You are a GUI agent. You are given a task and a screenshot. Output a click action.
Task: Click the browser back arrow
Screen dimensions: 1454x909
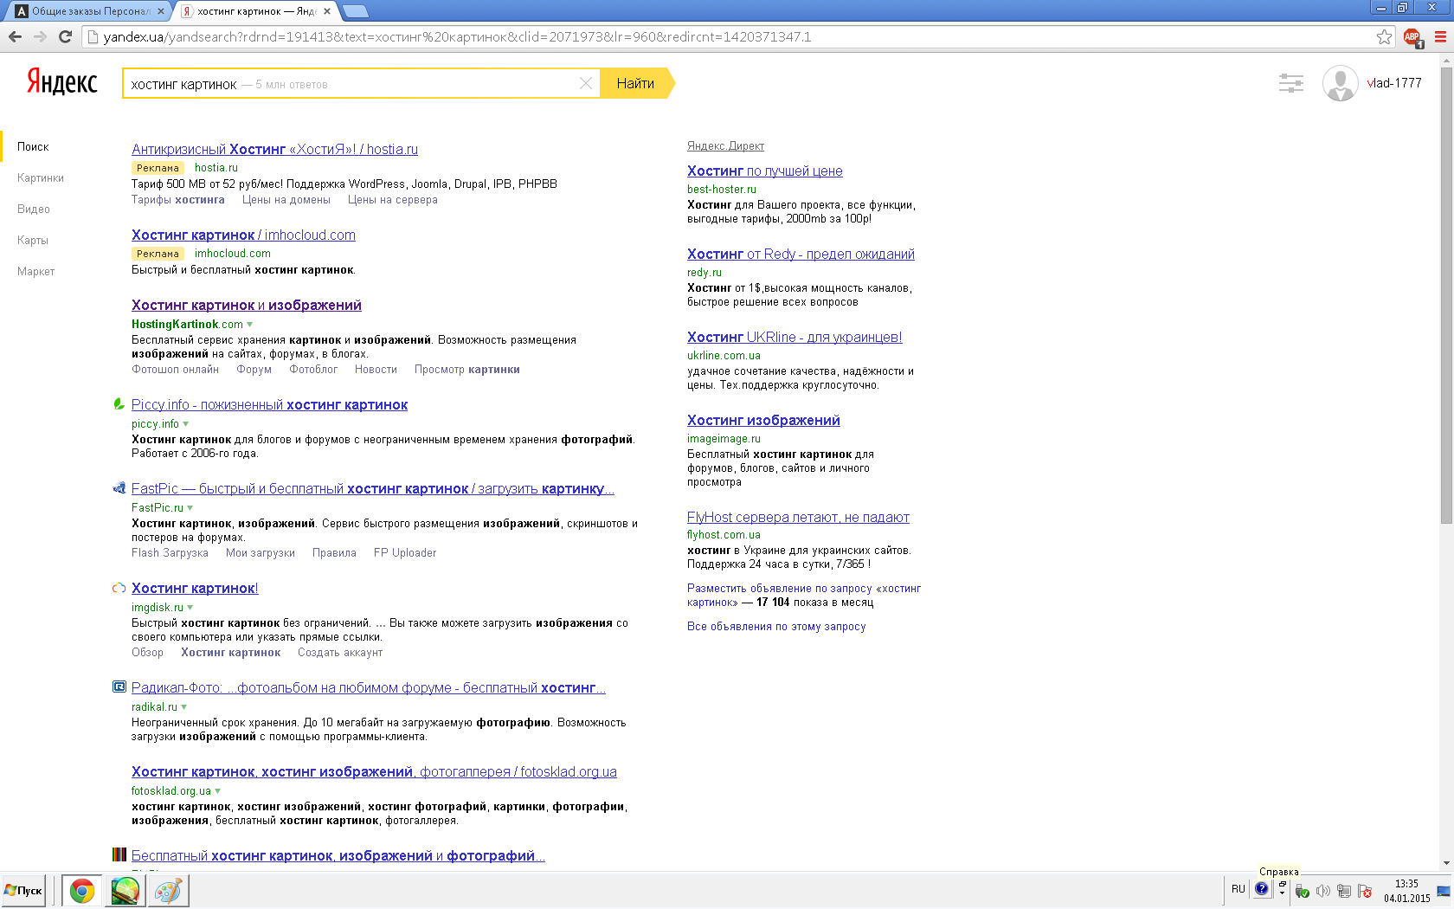point(15,36)
